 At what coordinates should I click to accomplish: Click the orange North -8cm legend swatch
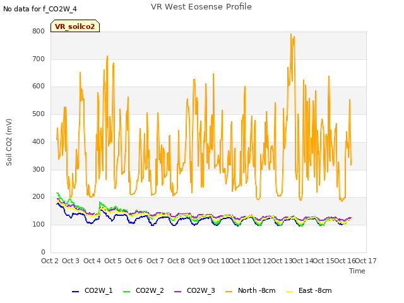(x=229, y=292)
